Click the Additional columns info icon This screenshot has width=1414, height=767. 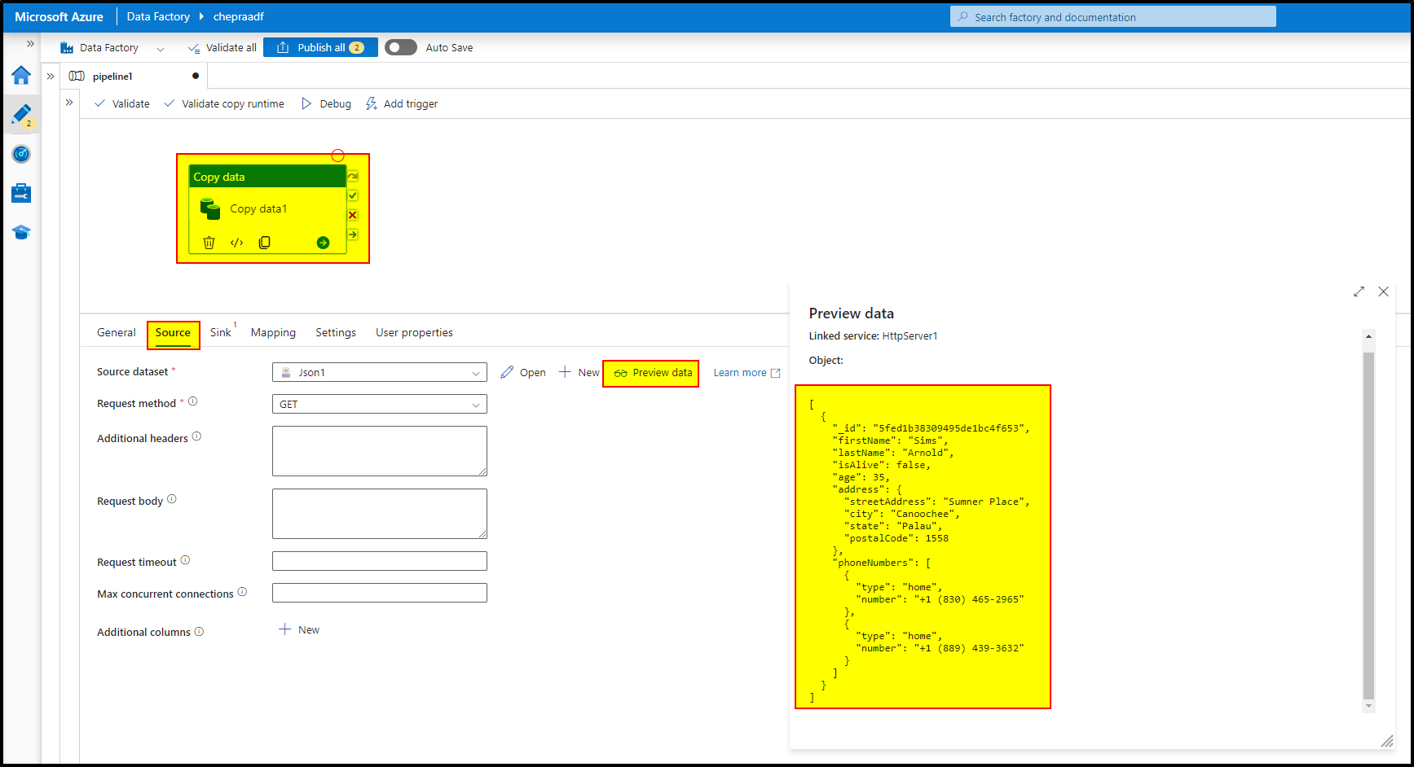[x=199, y=631]
